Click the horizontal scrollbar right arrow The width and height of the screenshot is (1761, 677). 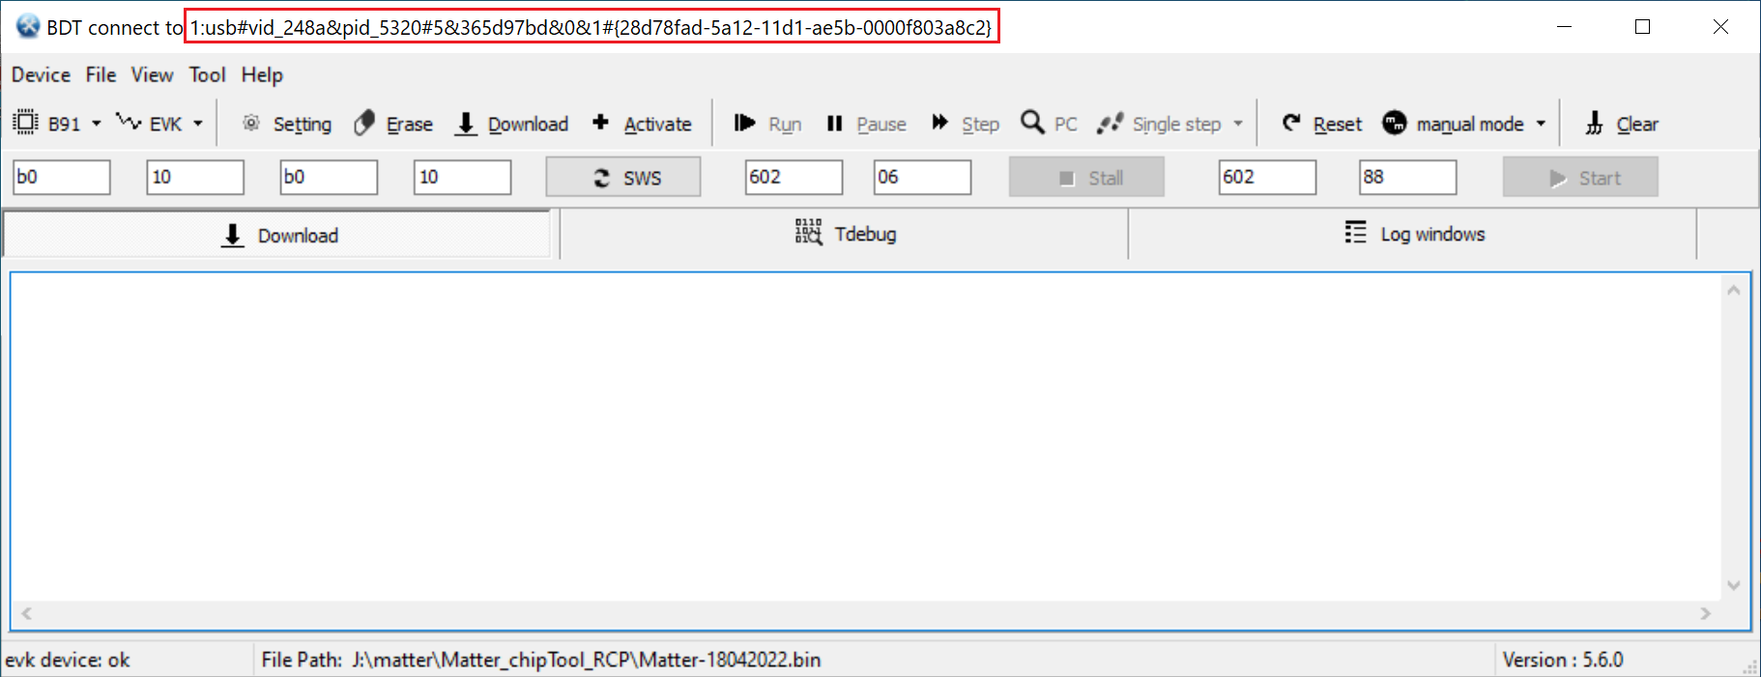[x=1706, y=613]
